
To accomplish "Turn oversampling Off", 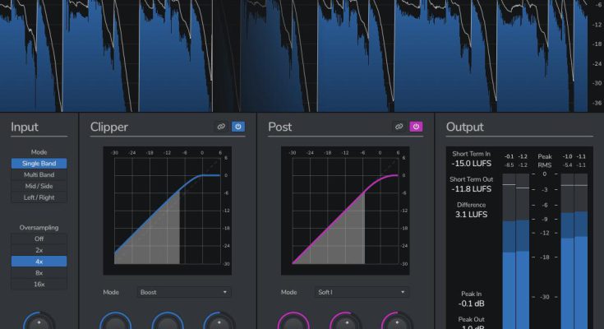I will click(39, 239).
